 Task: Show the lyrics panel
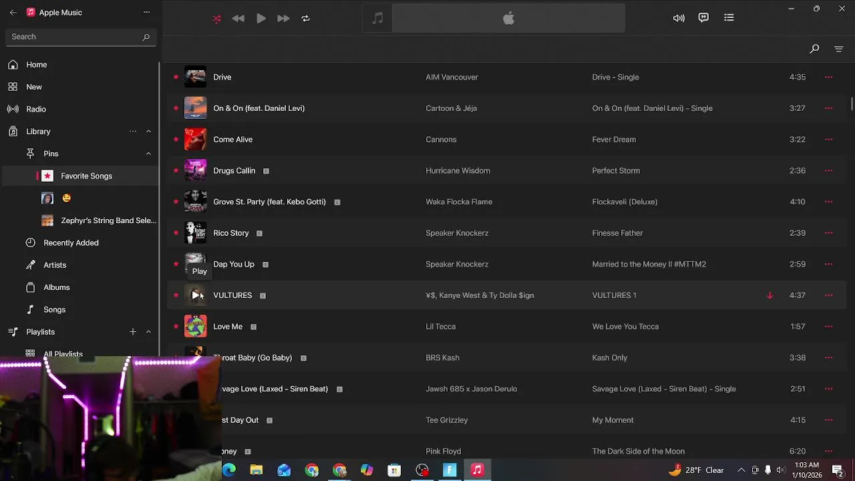coord(703,18)
